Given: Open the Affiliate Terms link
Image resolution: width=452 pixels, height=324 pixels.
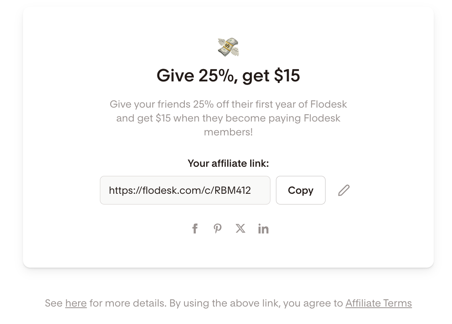Looking at the screenshot, I should pos(379,303).
